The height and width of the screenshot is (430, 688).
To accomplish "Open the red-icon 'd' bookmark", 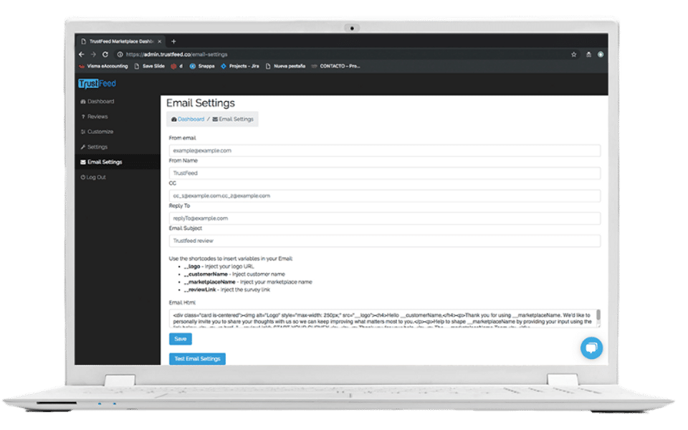I will coord(177,66).
